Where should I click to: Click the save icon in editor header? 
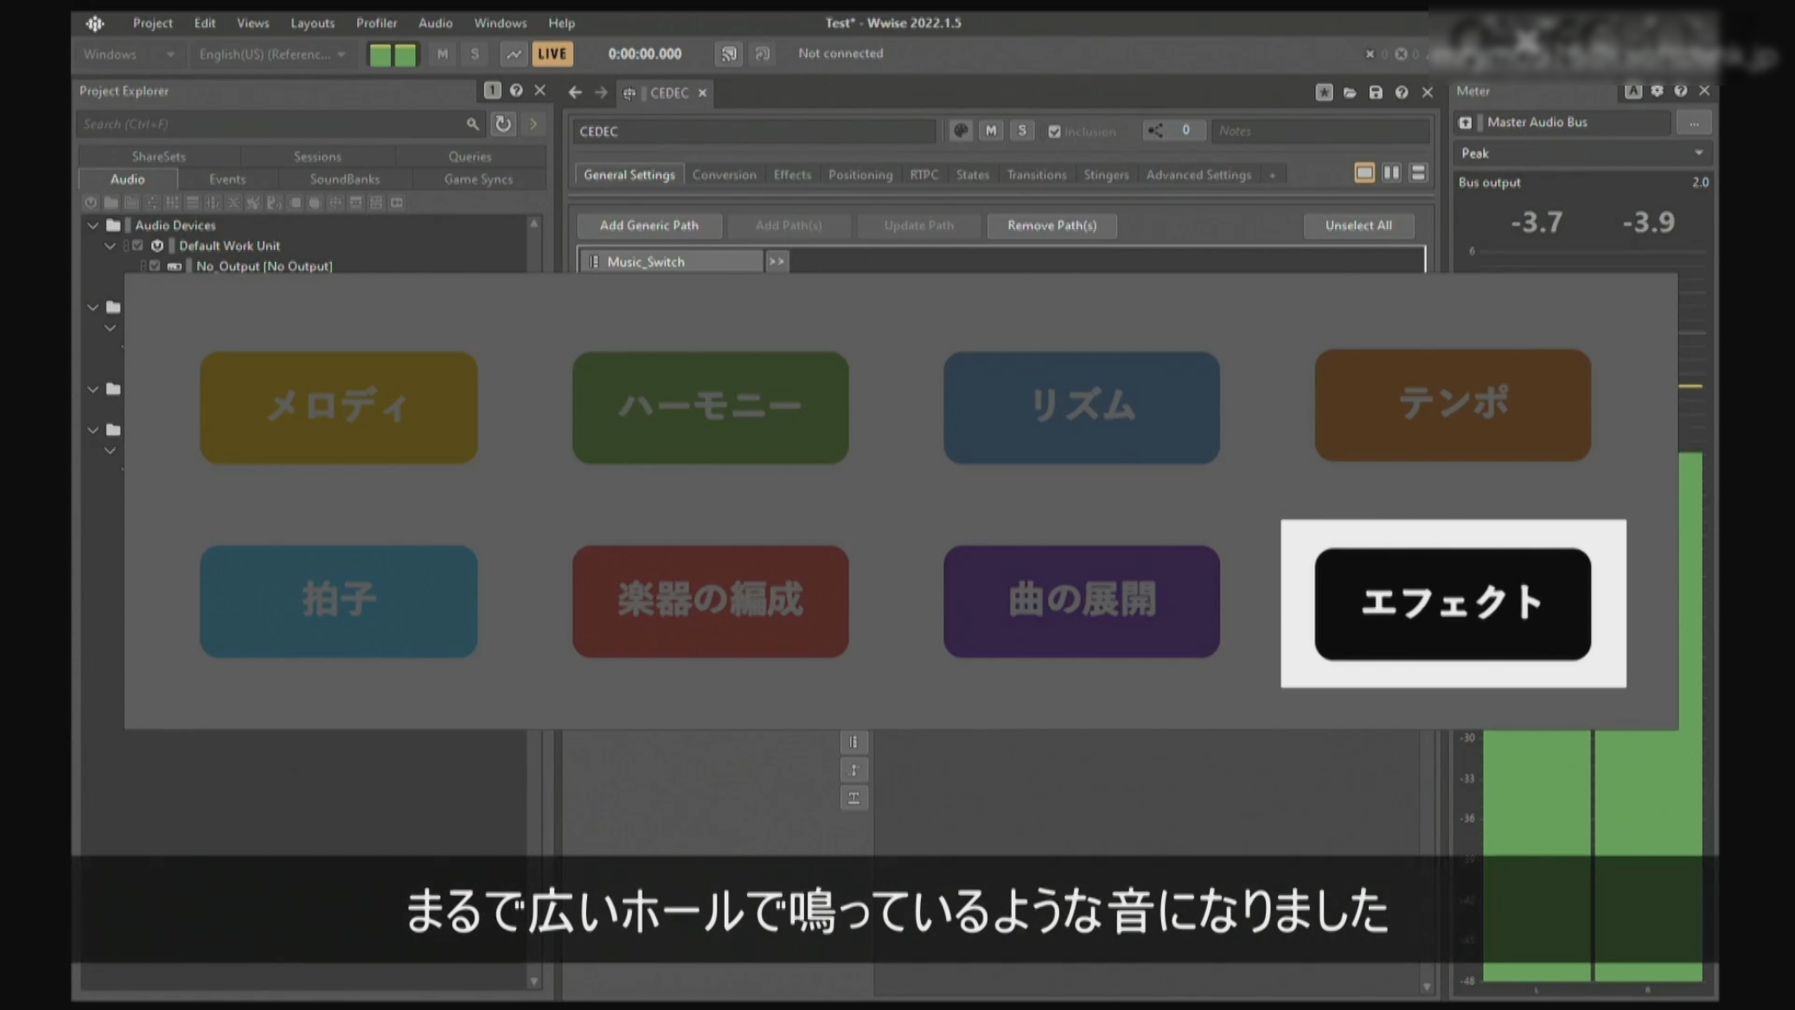1376,93
